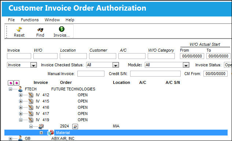Open the Invoice Checked Status dropdown
Screen dimensions: 232x141
pos(115,65)
